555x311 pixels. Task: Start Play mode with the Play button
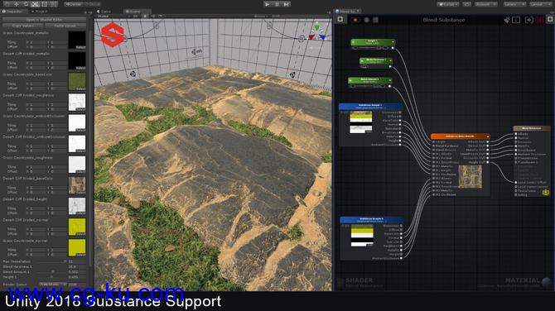click(x=268, y=4)
